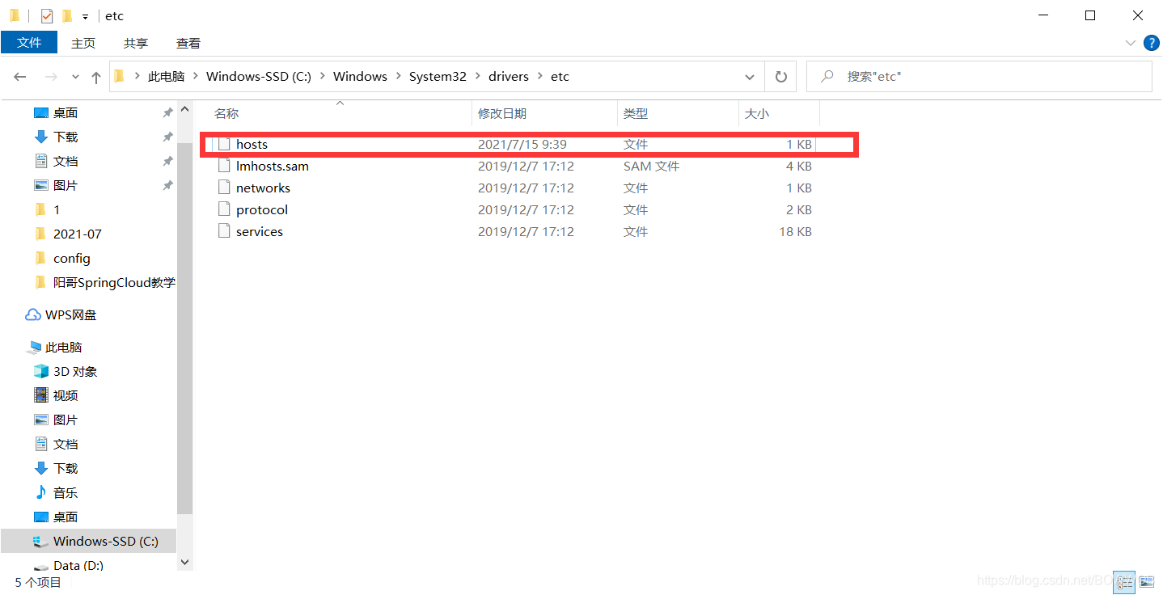This screenshot has height=595, width=1163.
Task: Click Windows in the address breadcrumb
Action: 360,77
